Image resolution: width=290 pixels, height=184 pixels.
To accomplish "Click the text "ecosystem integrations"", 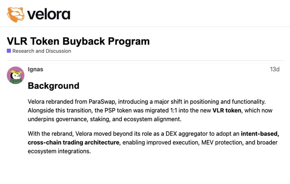I will [59, 151].
